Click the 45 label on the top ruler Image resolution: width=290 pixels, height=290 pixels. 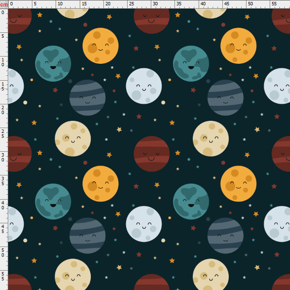tap(227, 4)
